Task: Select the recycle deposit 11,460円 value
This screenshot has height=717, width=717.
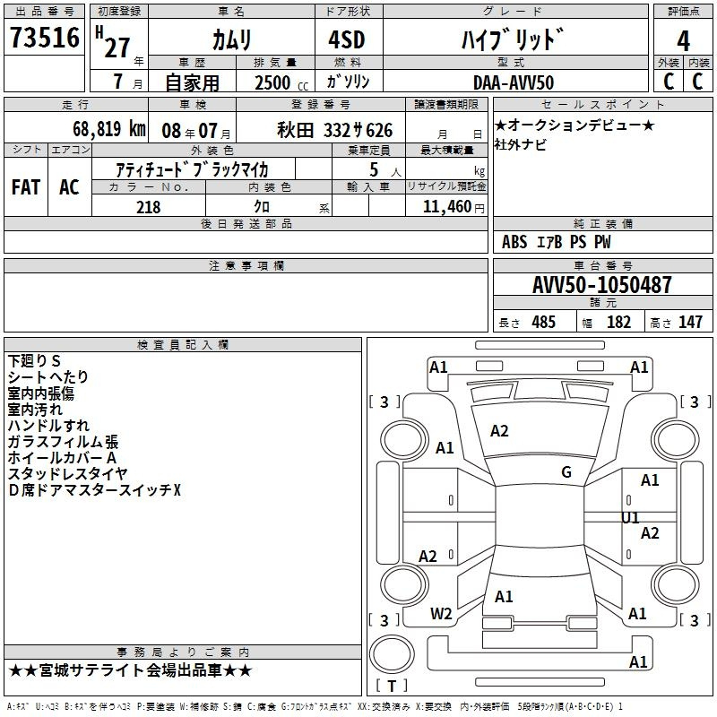Action: click(x=446, y=207)
